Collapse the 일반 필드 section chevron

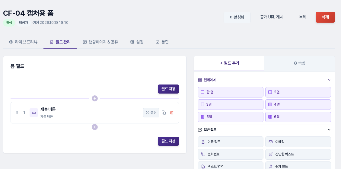[x=329, y=130]
